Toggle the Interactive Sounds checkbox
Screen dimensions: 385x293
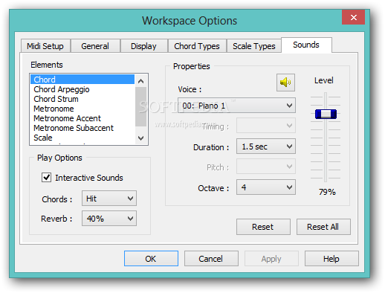(x=46, y=178)
